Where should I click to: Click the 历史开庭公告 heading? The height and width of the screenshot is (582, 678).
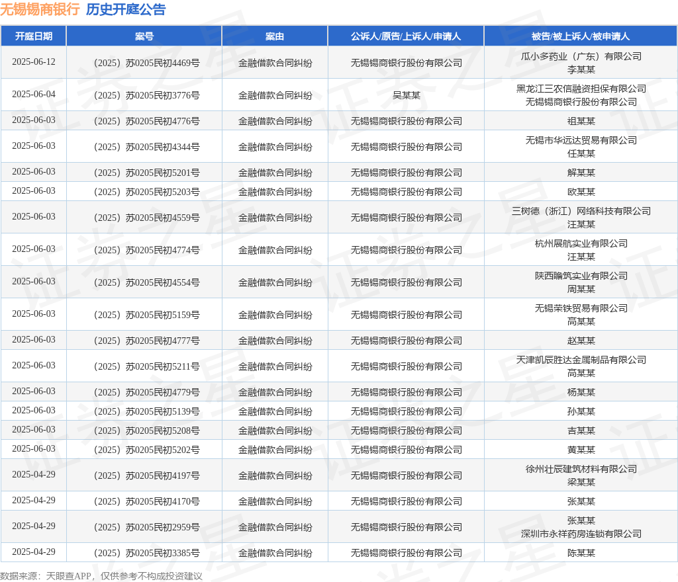coord(126,9)
